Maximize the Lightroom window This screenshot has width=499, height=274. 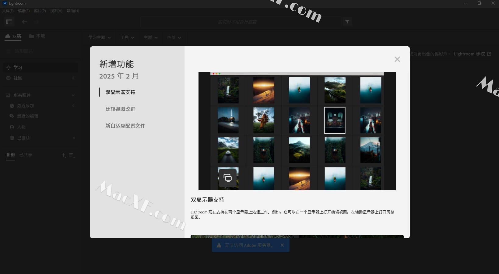pyautogui.click(x=479, y=3)
